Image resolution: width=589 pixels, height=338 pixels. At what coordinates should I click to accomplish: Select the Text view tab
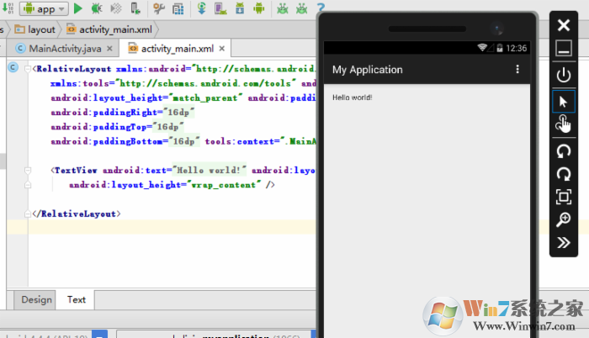pyautogui.click(x=77, y=299)
